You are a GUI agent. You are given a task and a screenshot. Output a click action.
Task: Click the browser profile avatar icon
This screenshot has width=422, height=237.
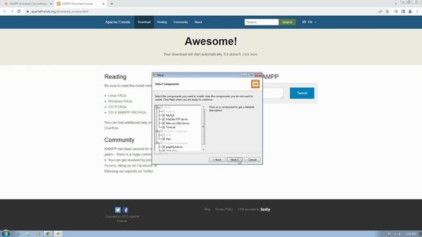(410, 12)
